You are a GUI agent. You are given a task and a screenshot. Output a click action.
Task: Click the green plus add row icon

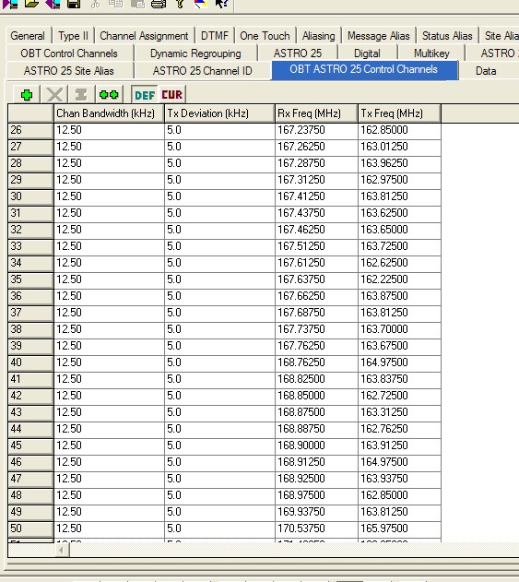[x=27, y=95]
